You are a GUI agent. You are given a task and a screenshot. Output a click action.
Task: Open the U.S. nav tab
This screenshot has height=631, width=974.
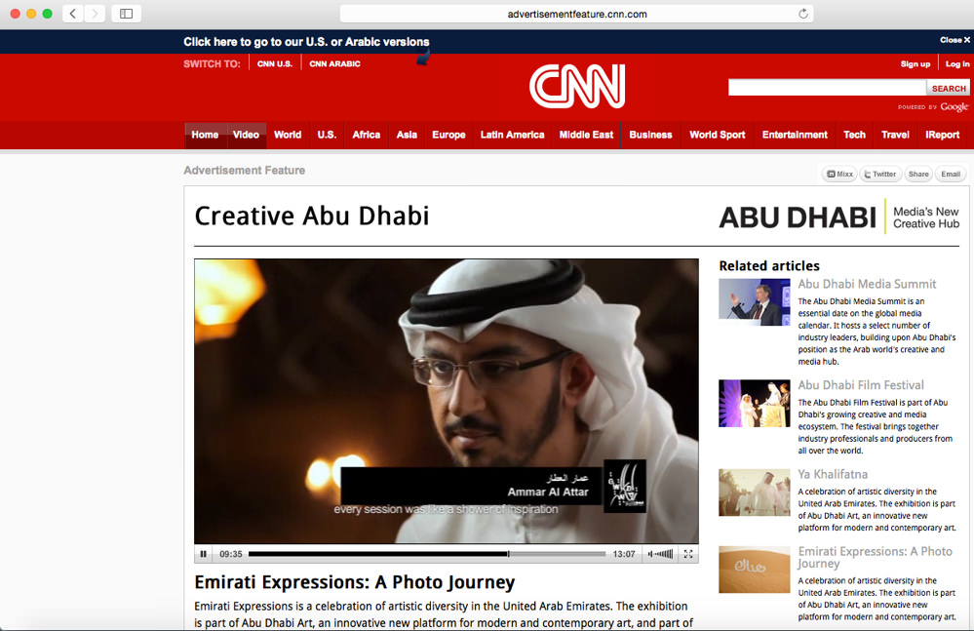click(327, 135)
